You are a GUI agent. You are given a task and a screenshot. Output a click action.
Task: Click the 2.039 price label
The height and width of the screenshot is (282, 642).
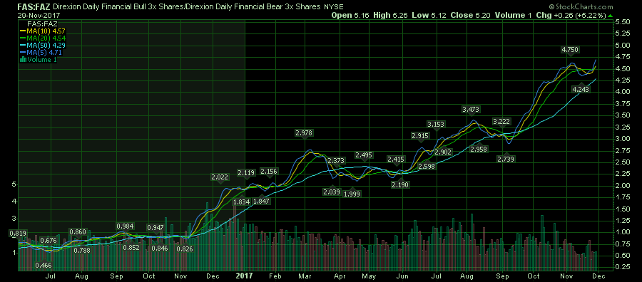[332, 192]
